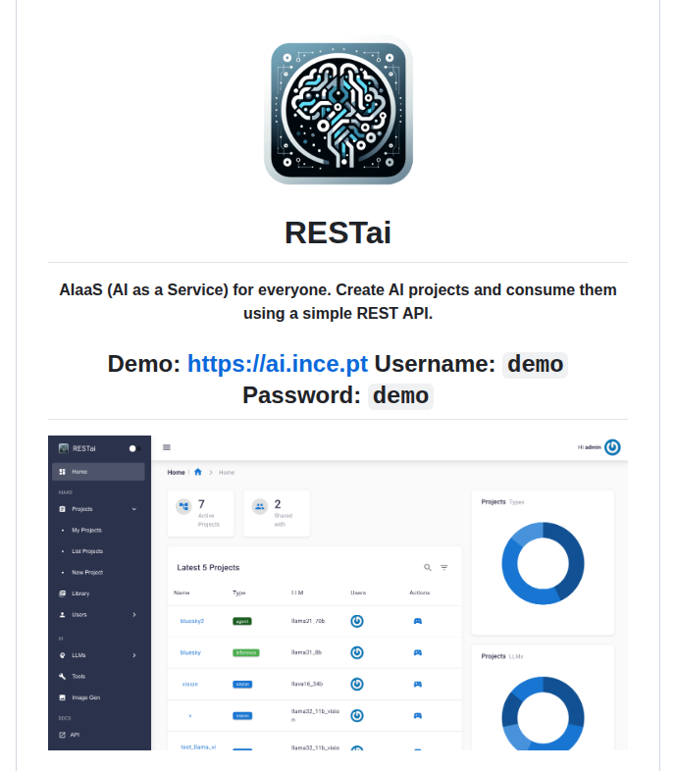Select New Project in the sidebar
This screenshot has height=771, width=676.
click(87, 572)
